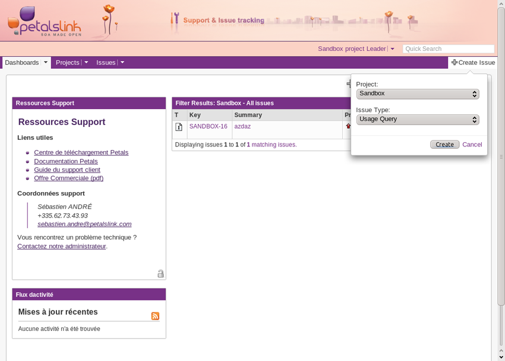This screenshot has height=361, width=505.
Task: Expand the Sandbox project Leader user menu arrow
Action: pos(392,49)
